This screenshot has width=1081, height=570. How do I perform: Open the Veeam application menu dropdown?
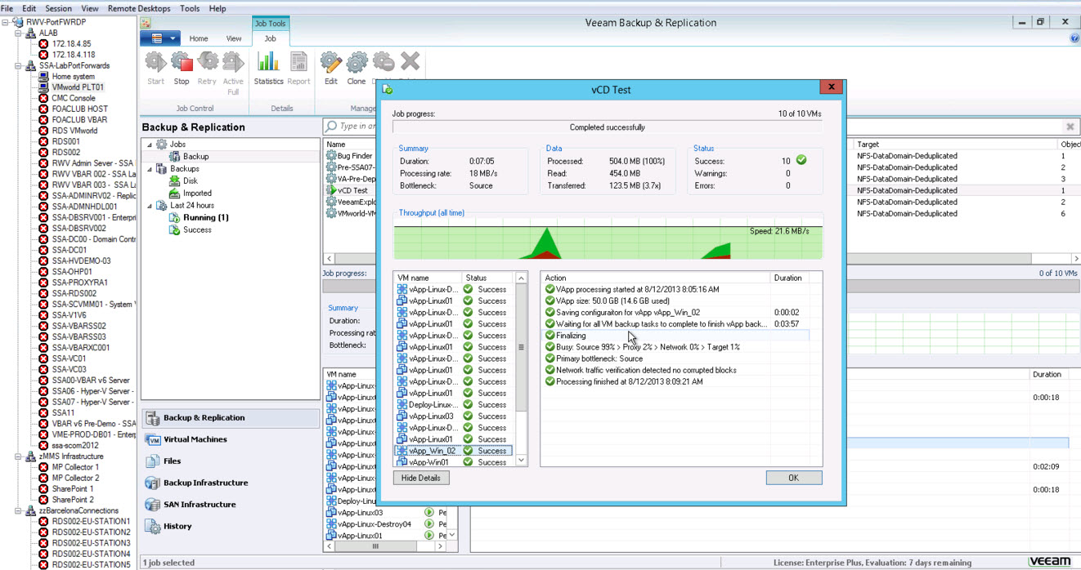(160, 38)
